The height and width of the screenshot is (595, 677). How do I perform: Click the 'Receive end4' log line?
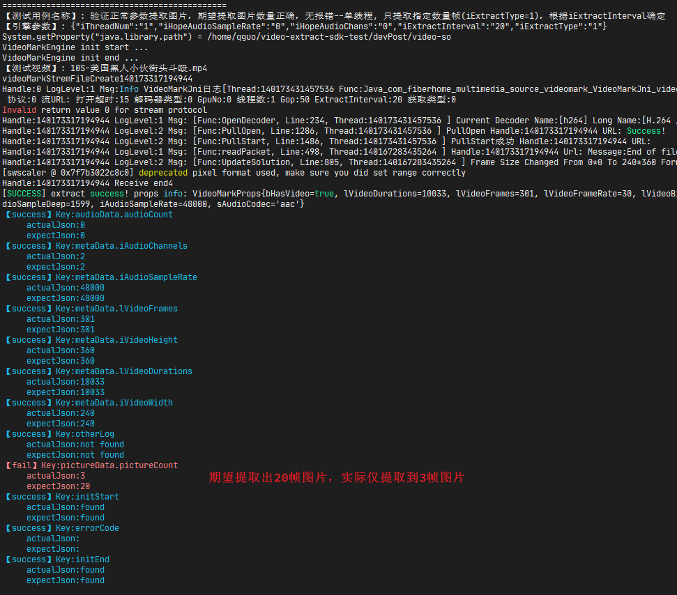pos(88,183)
